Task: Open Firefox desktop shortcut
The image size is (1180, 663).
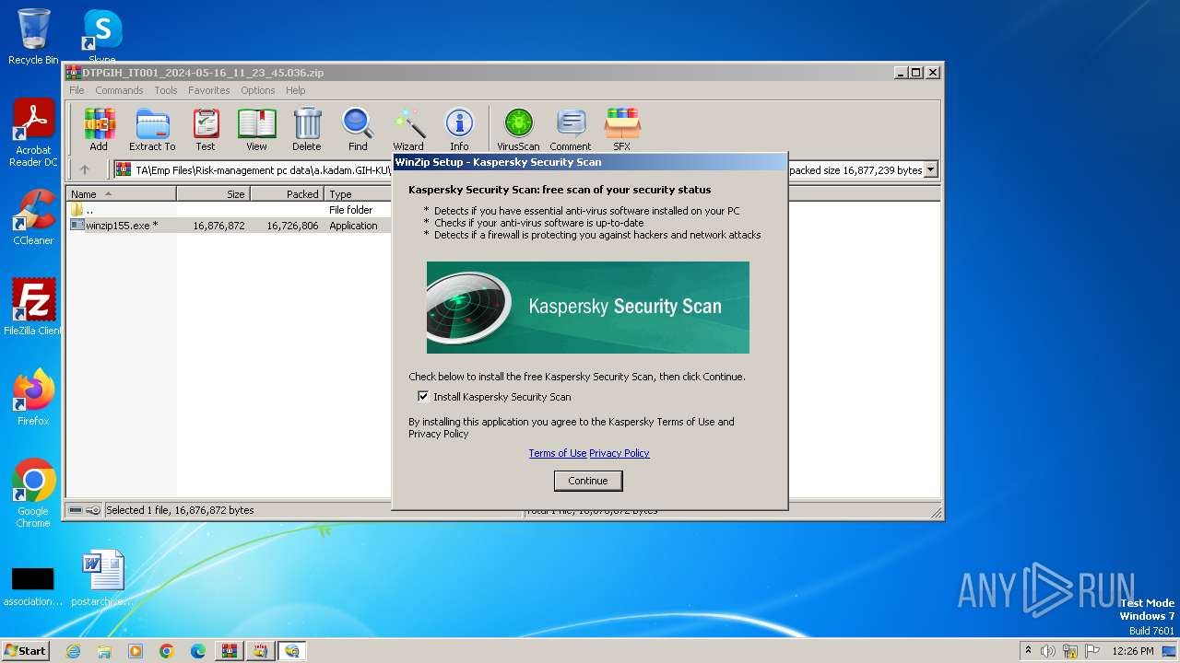Action: tap(33, 398)
